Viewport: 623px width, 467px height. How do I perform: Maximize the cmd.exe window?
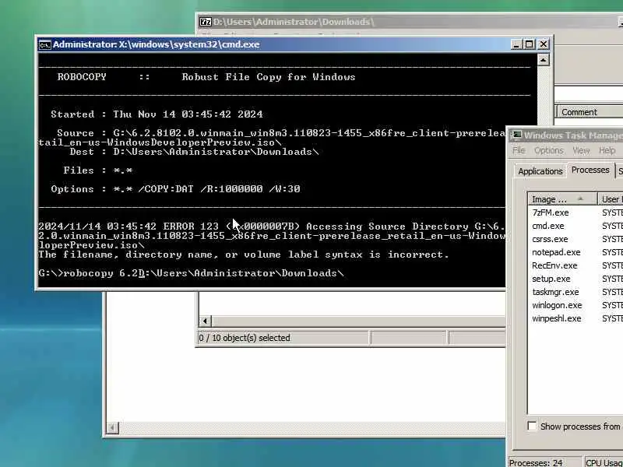529,44
